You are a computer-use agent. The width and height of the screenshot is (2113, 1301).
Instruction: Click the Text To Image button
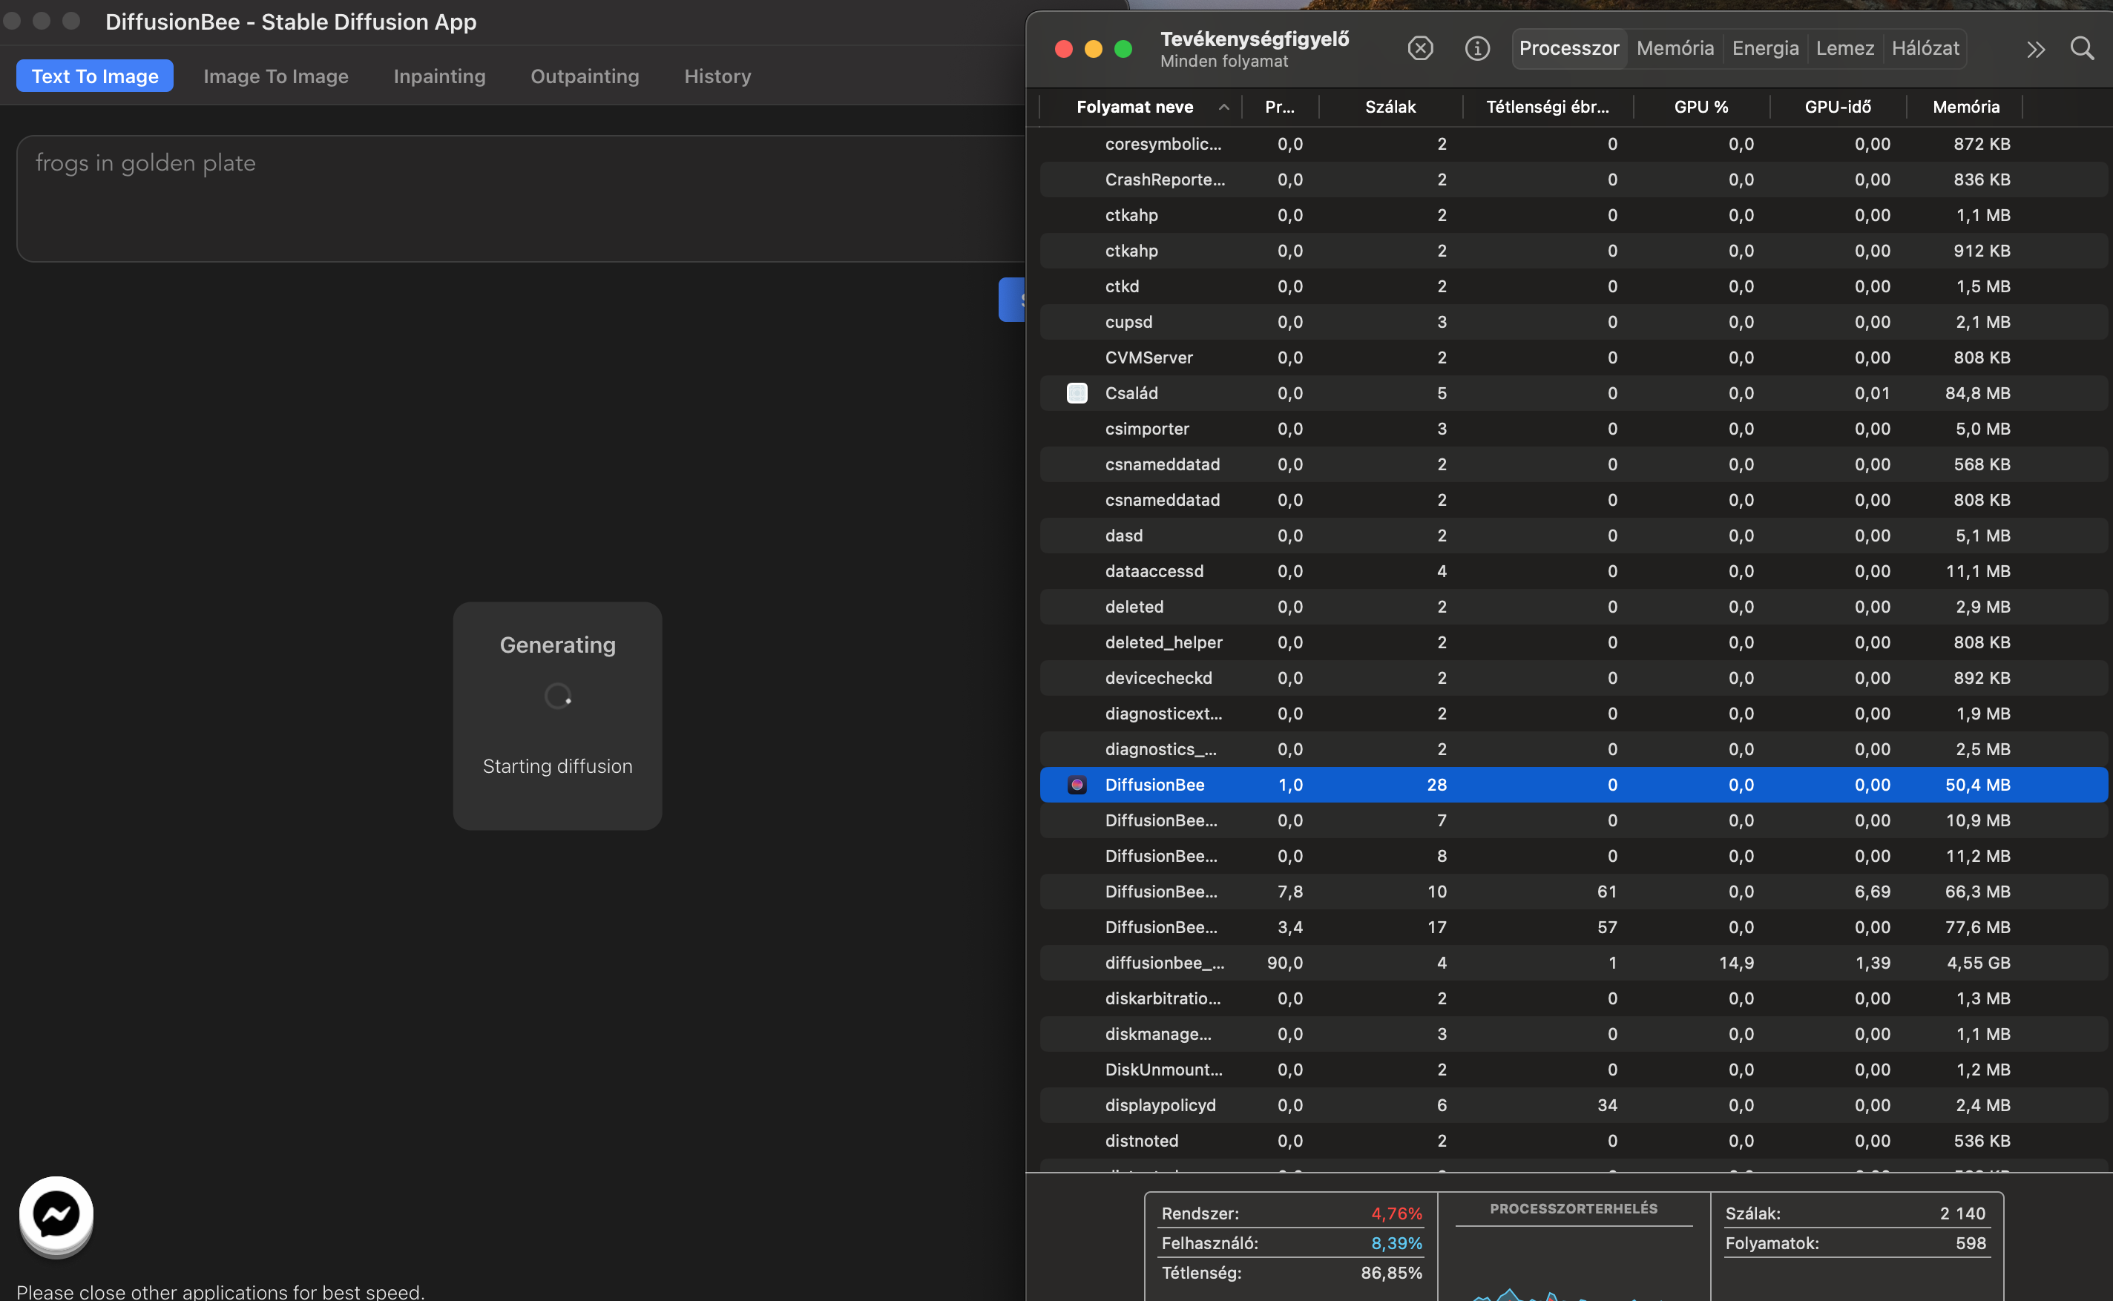(x=95, y=76)
